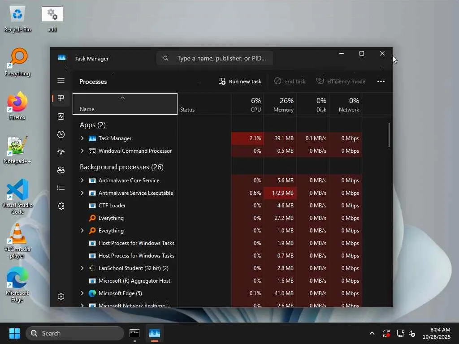Select VLC media player desktop icon
459x344 pixels.
click(x=17, y=241)
